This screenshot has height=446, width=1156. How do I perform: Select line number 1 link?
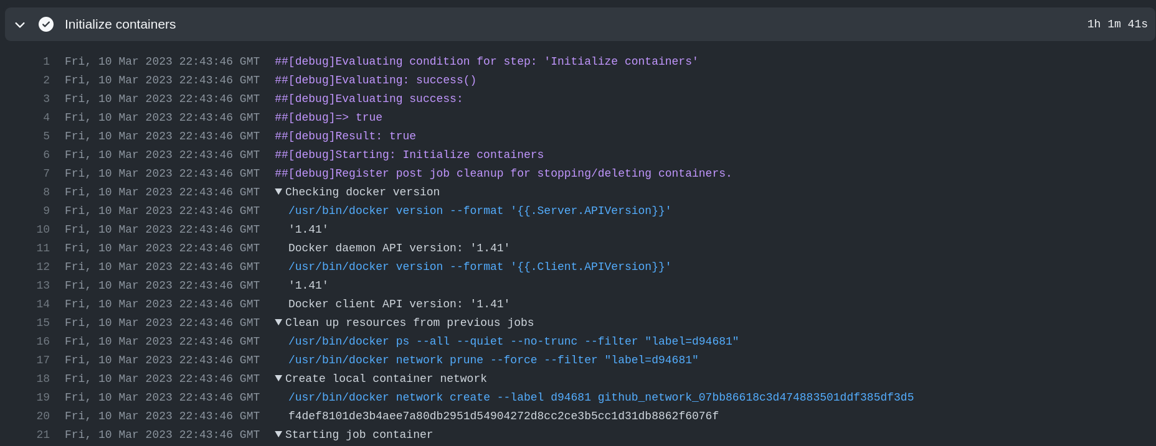pos(46,62)
